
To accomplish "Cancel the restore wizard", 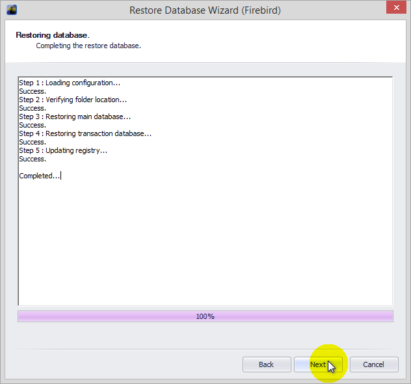I will 373,364.
